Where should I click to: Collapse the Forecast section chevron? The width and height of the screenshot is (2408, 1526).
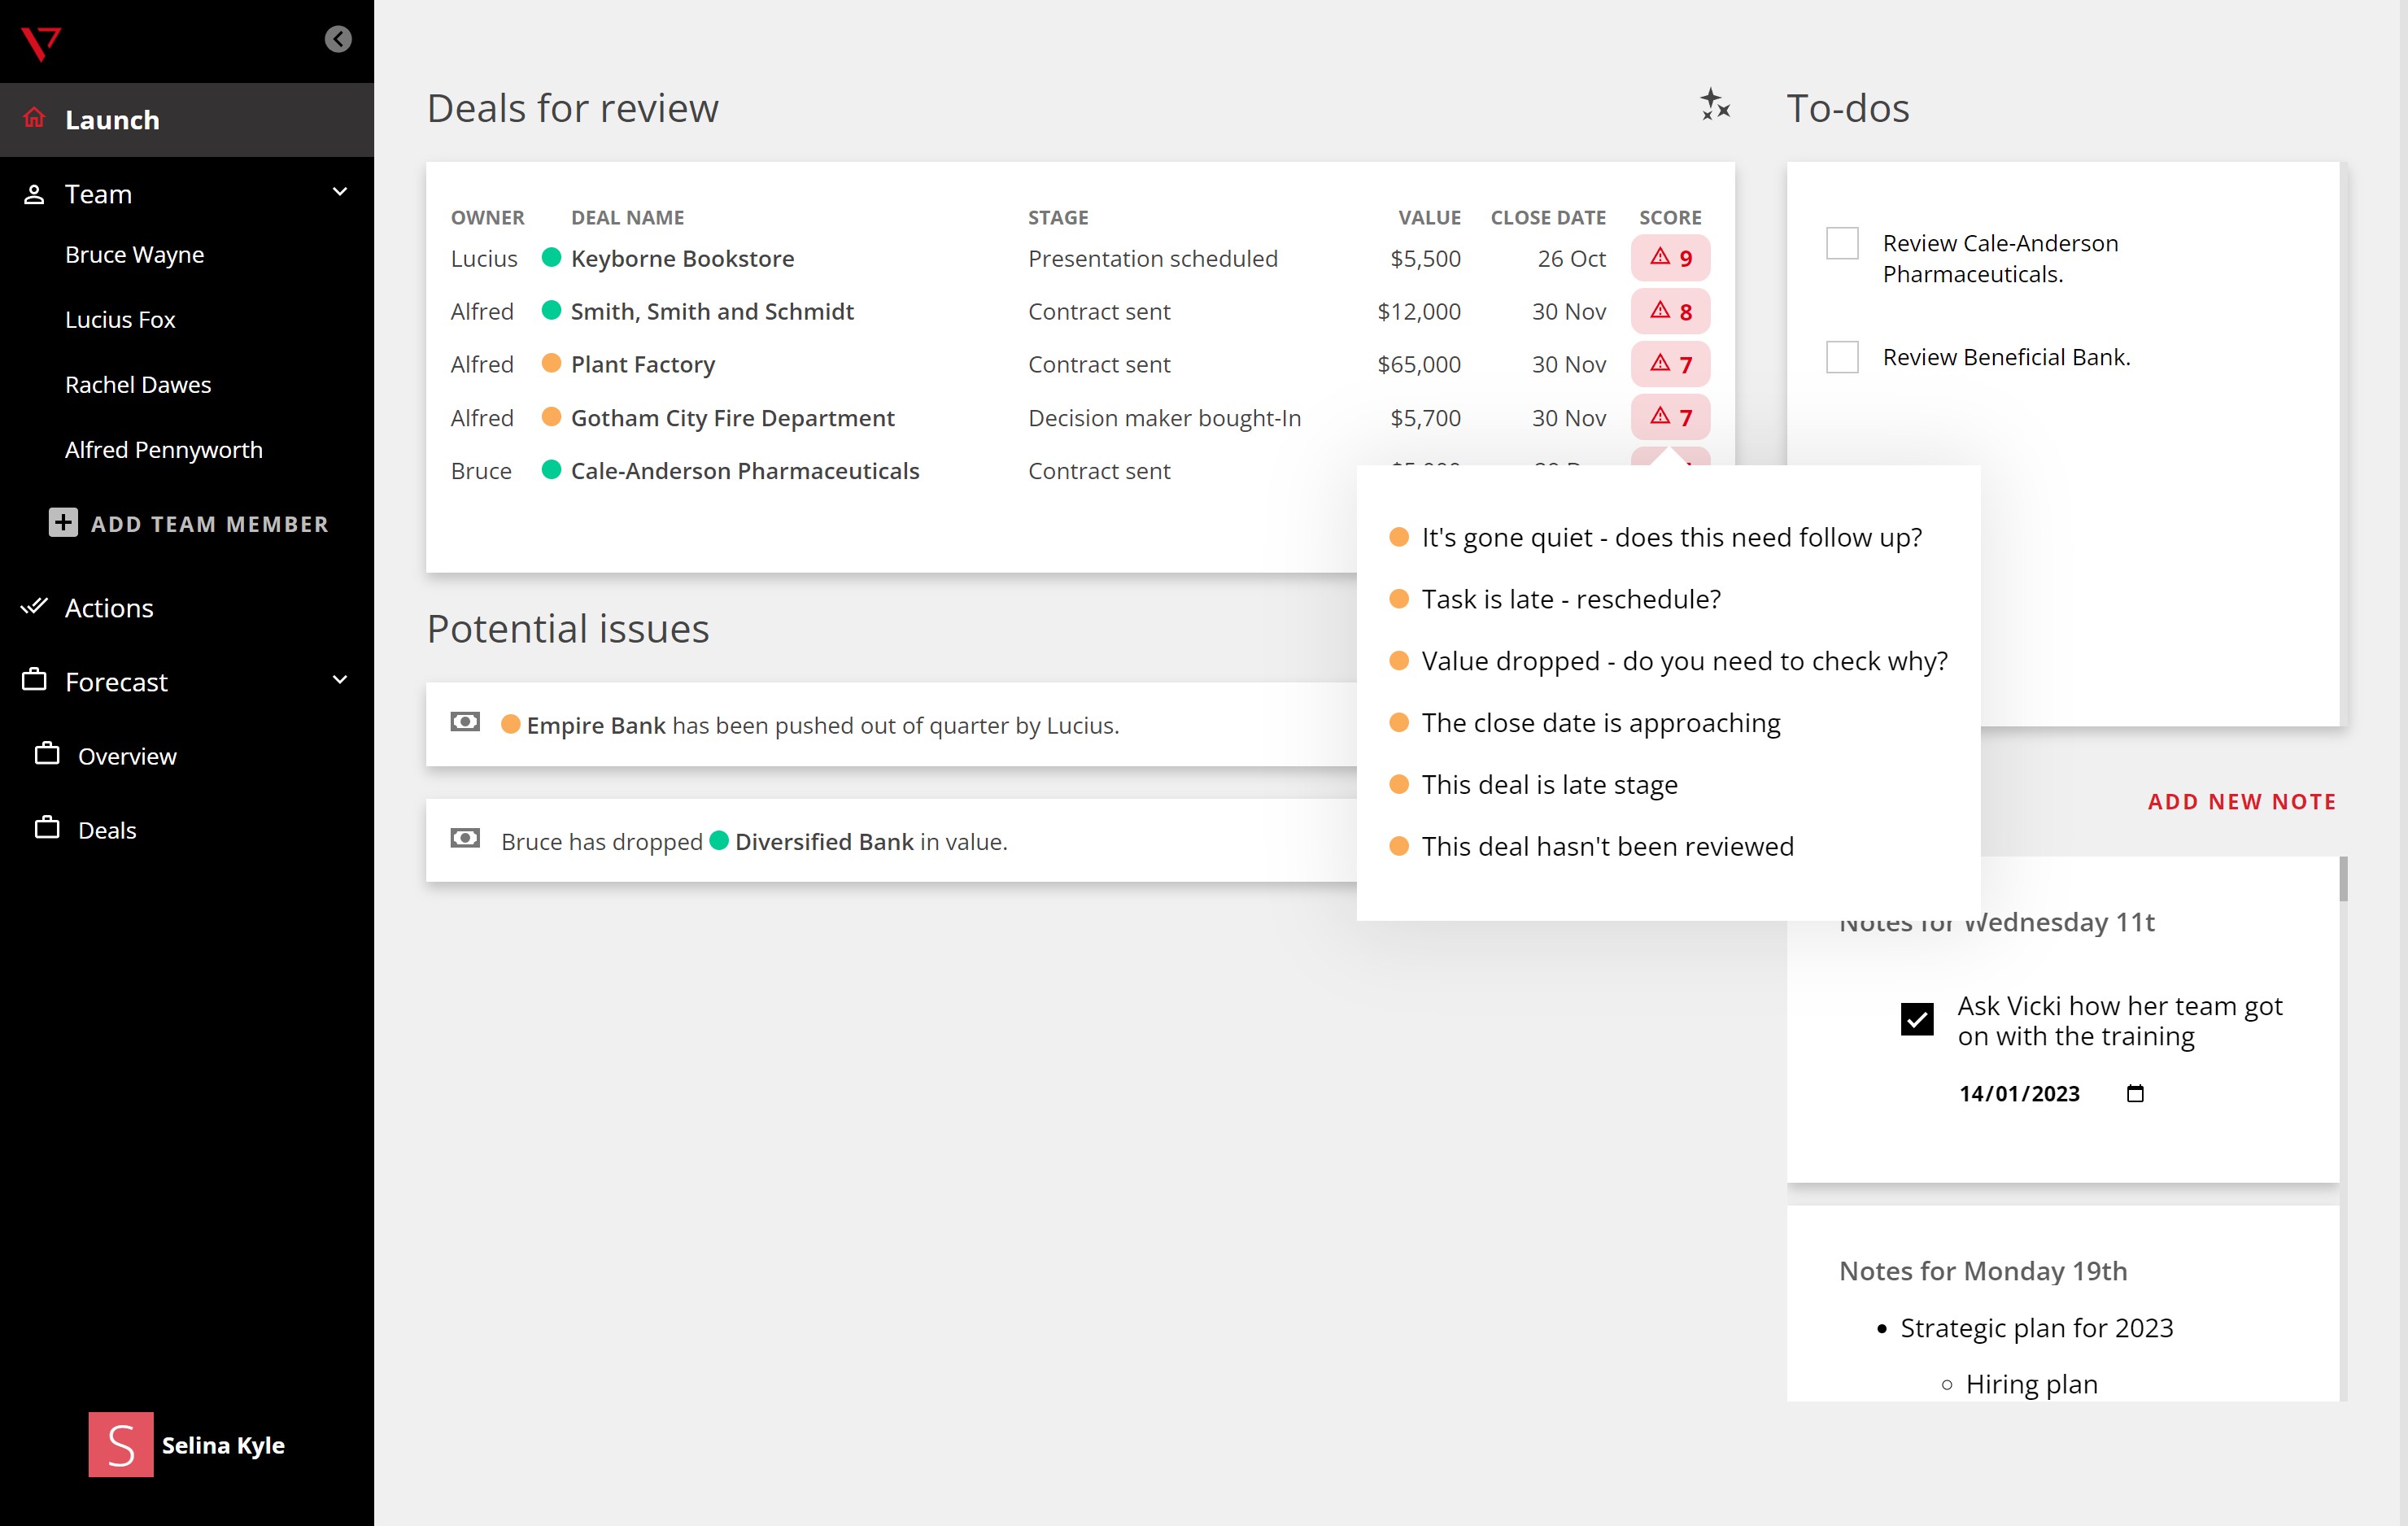pyautogui.click(x=340, y=680)
